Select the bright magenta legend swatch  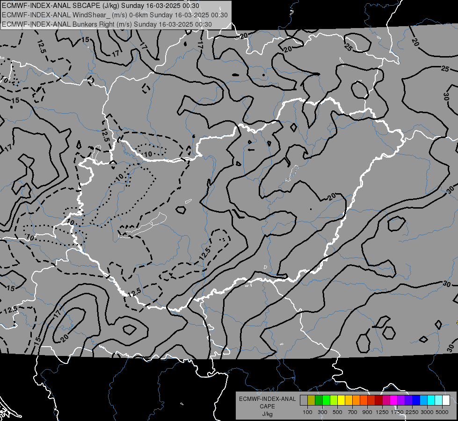pos(393,400)
